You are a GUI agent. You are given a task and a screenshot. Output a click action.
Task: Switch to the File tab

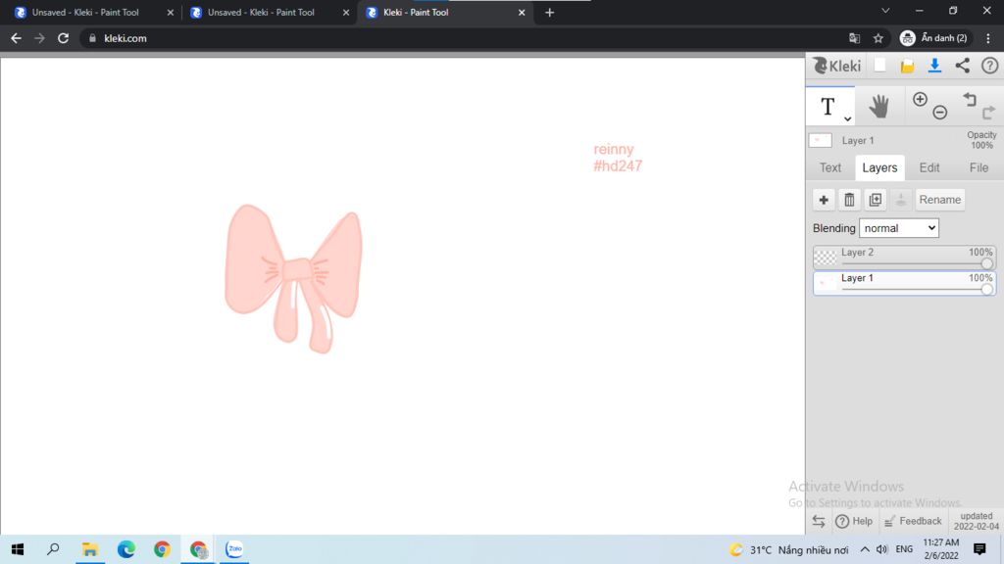point(979,167)
